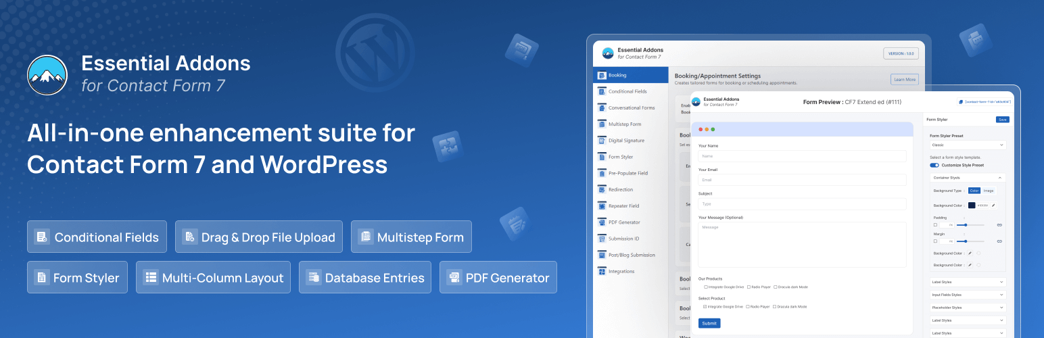Click the link icon on the Padding row
1044x338 pixels.
[999, 224]
